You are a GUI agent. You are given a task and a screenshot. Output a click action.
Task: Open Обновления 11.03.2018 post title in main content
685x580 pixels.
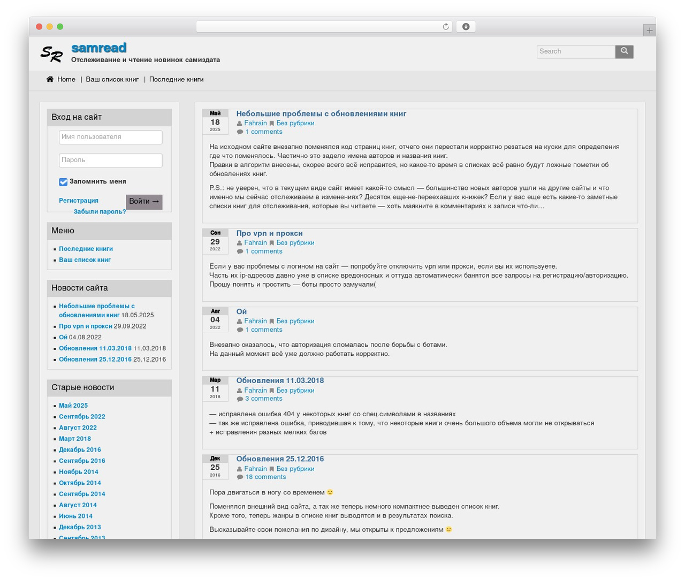280,380
